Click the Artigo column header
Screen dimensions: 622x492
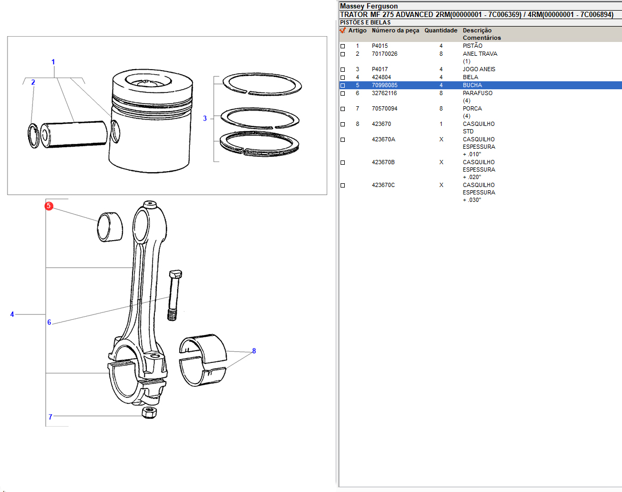coord(358,31)
